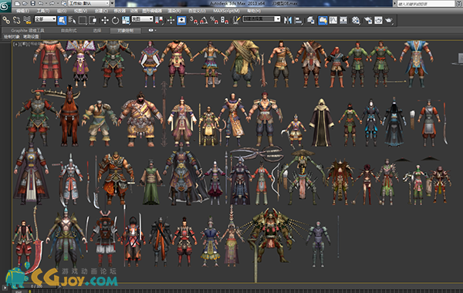Image resolution: width=463 pixels, height=293 pixels.
Task: Switch to the Object Paint ribbon tab
Action: pyautogui.click(x=125, y=30)
